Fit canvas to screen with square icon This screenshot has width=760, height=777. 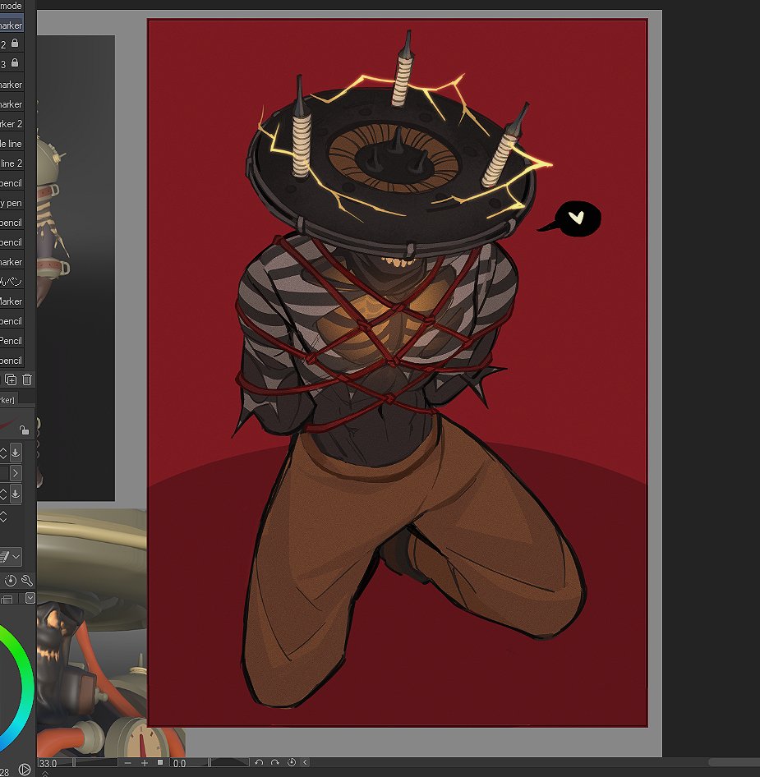tap(160, 763)
